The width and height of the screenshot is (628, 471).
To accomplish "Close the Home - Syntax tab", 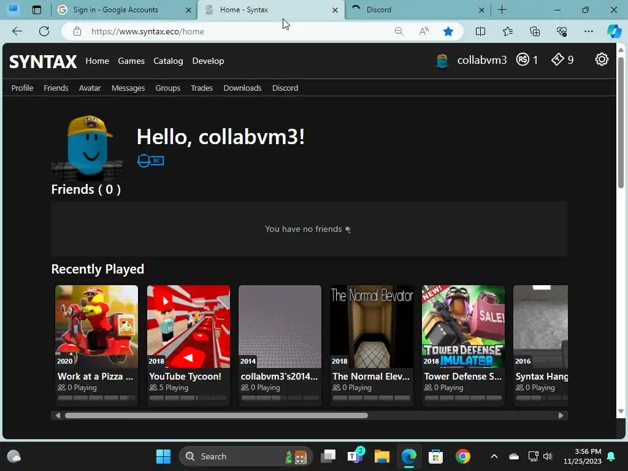I will pos(335,10).
